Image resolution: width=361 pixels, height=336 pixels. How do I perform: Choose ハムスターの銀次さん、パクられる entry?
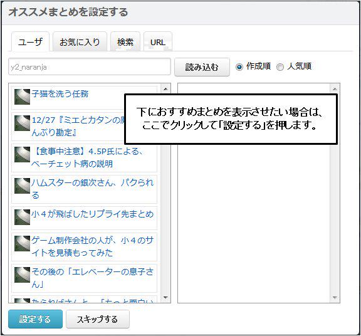[x=92, y=189]
